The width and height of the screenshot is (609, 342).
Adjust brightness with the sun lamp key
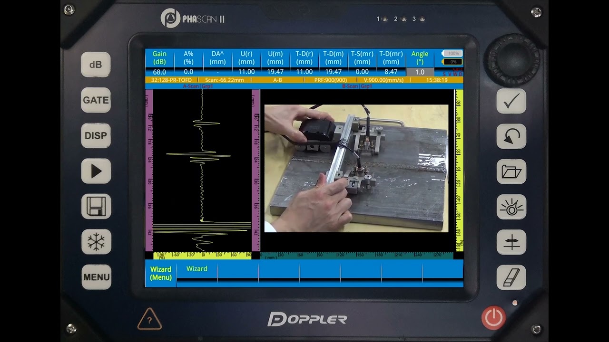point(511,207)
